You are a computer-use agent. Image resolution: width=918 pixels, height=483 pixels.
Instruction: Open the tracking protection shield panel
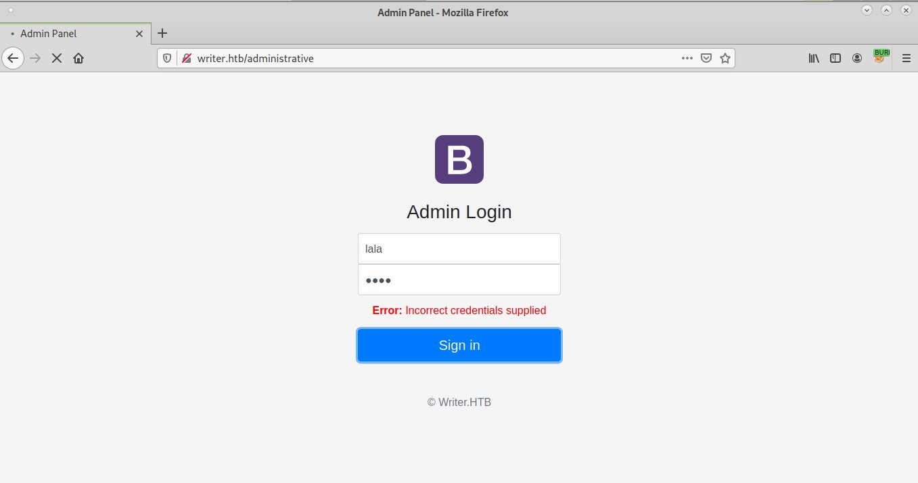point(167,58)
